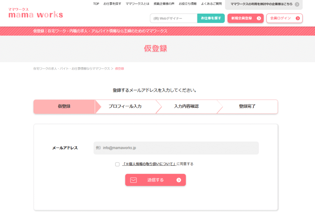Click the envelope icon on 送信する button

click(x=133, y=180)
